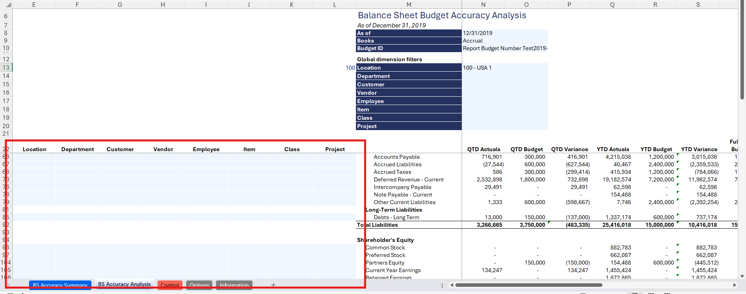Click the Budget ID value cell

click(505, 48)
